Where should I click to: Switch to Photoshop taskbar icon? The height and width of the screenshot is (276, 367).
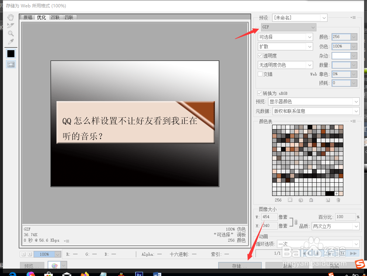point(139,274)
